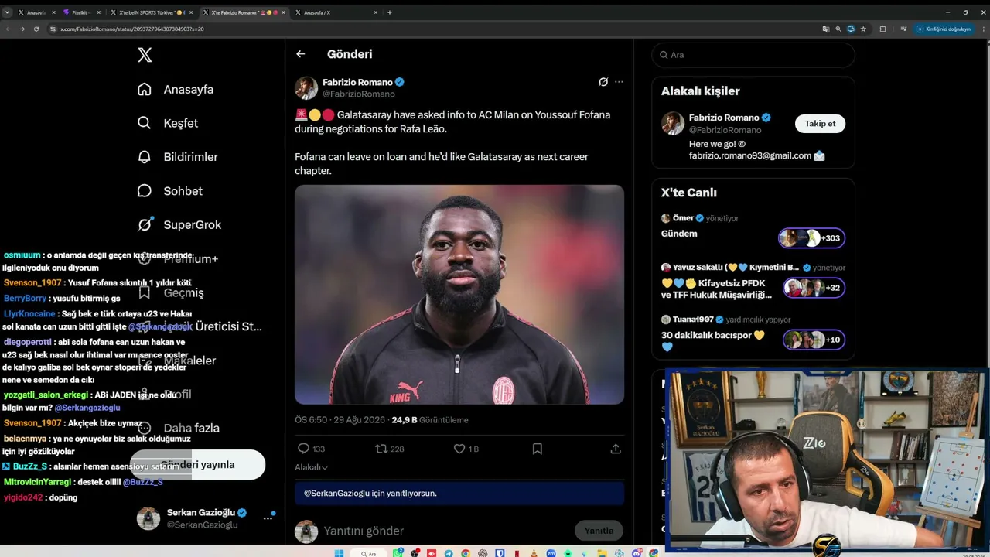This screenshot has width=990, height=557.
Task: Open Bildirimler in the X sidebar
Action: tap(178, 157)
